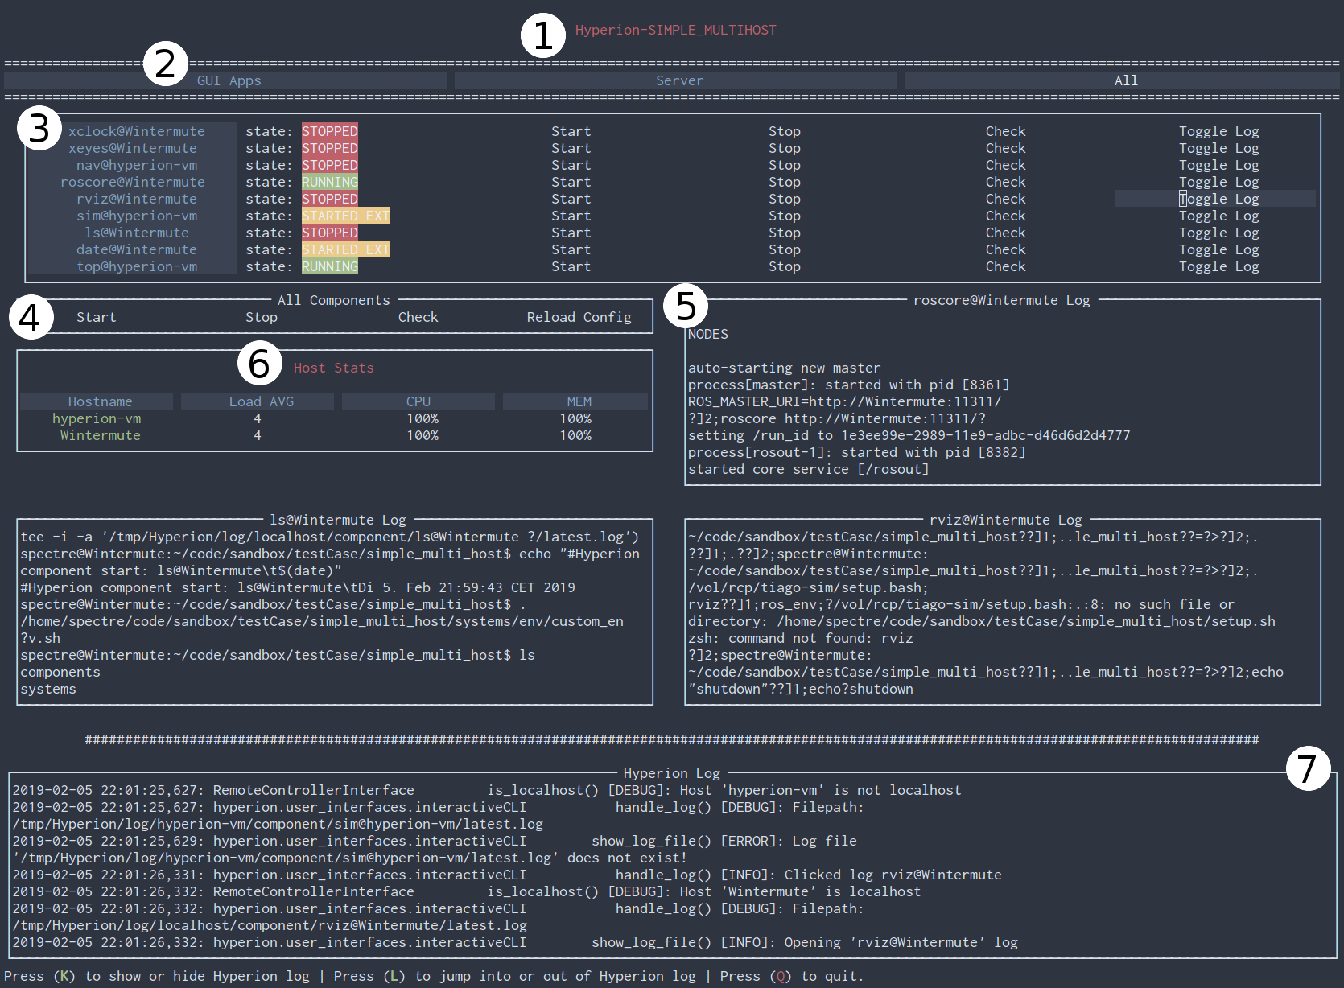Check the date@Wintermute component
The width and height of the screenshot is (1344, 988).
1005,249
